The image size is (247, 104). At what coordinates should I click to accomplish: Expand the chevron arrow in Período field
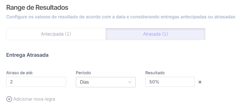coord(130,82)
